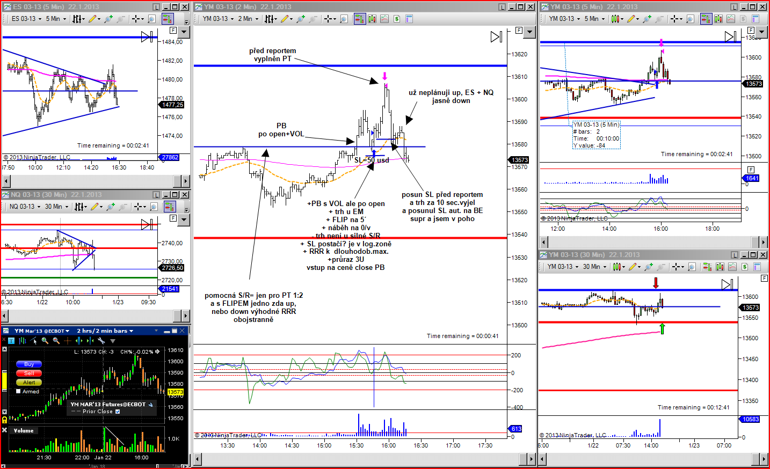
Task: Click right scroll arrow below YM 30 Min chart
Action: click(x=763, y=459)
